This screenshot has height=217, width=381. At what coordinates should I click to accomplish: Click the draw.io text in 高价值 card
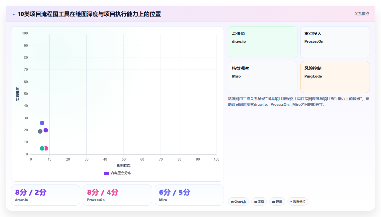239,42
